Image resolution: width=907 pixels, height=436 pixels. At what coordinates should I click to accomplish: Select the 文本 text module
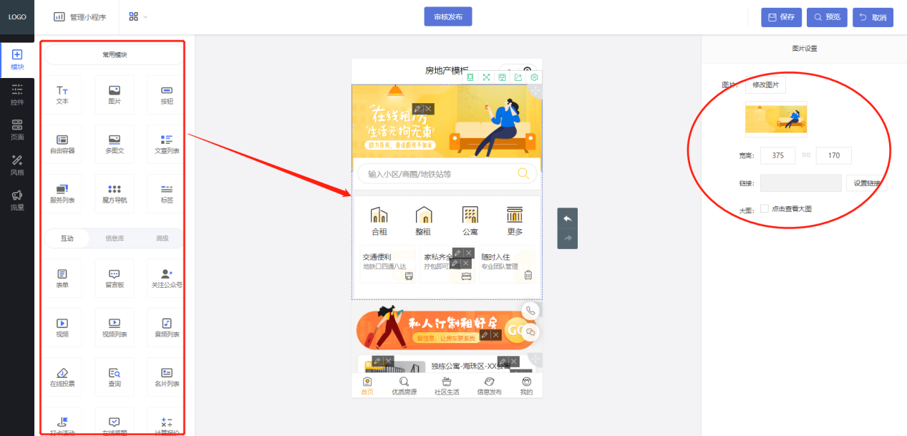click(x=62, y=95)
